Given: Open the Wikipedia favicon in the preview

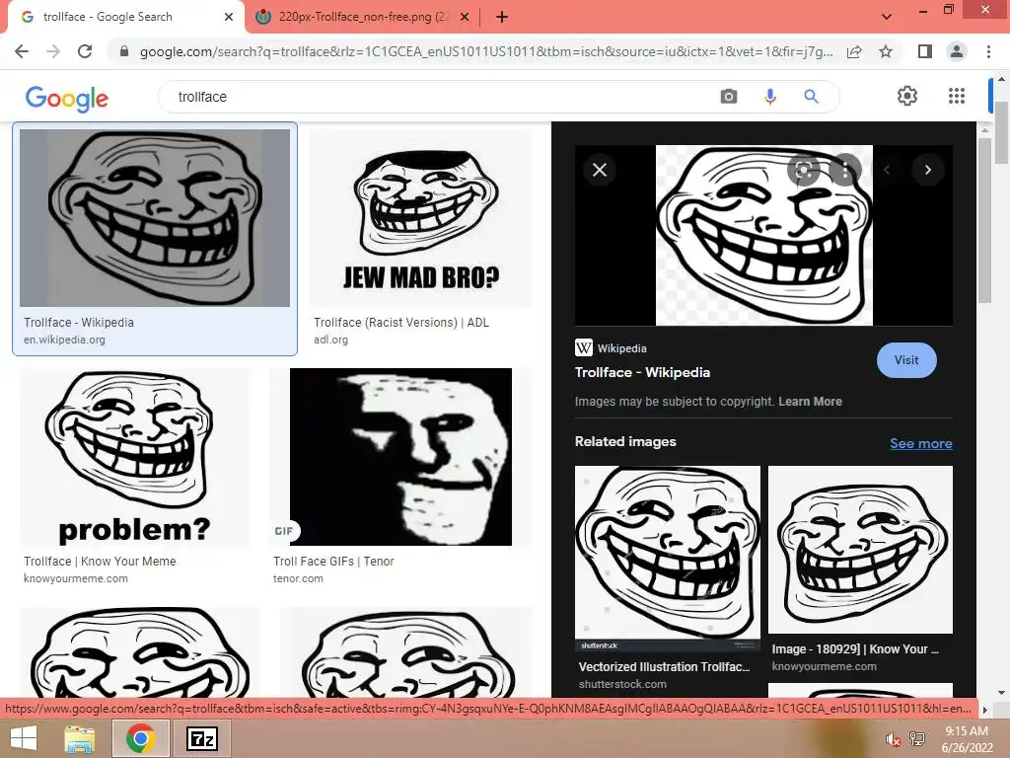Looking at the screenshot, I should tap(584, 348).
